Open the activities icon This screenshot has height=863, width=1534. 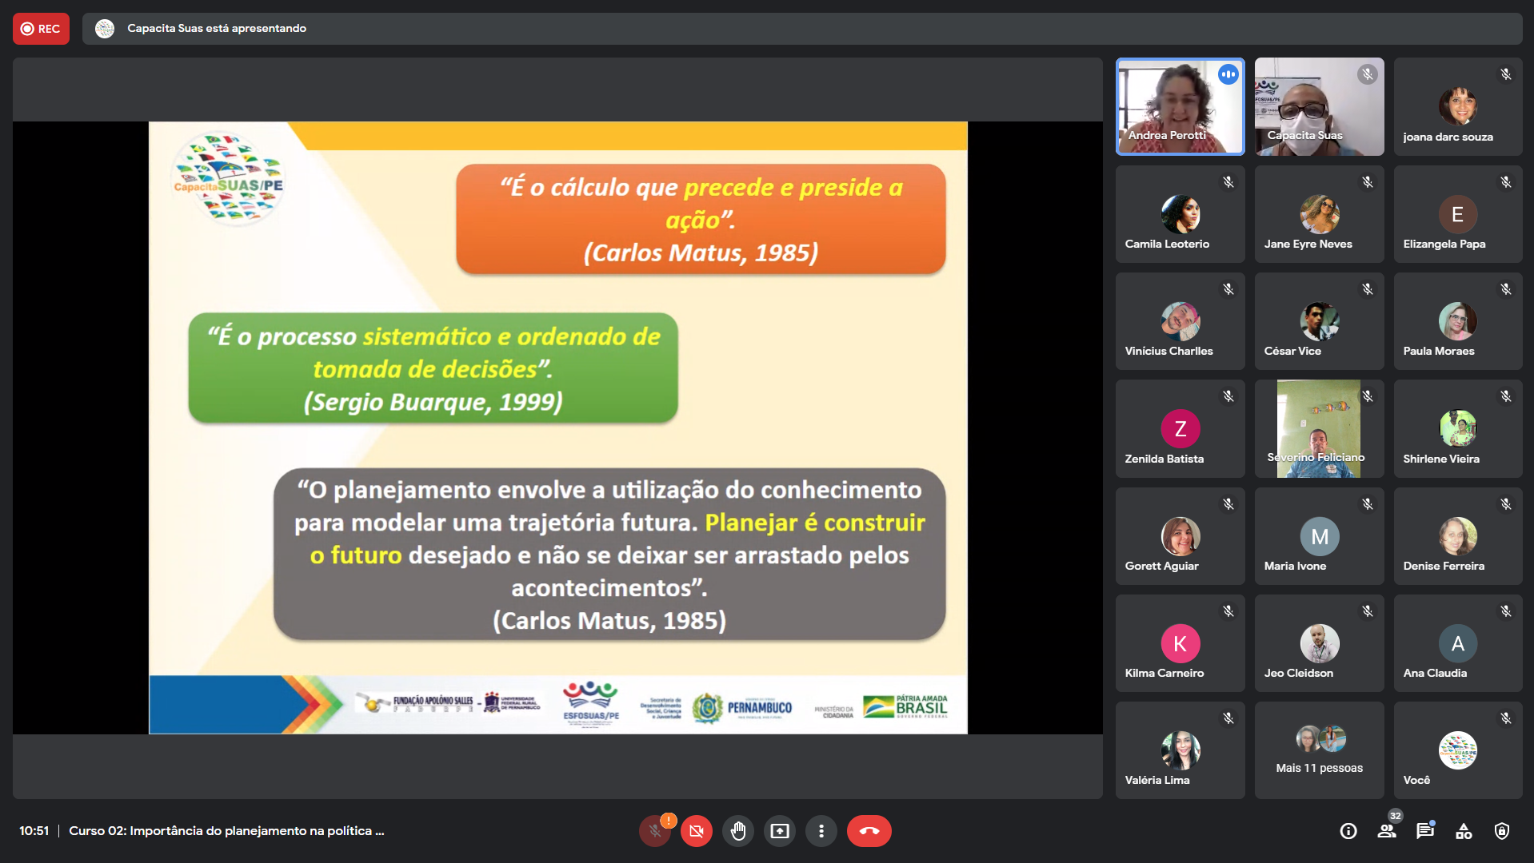tap(1464, 831)
